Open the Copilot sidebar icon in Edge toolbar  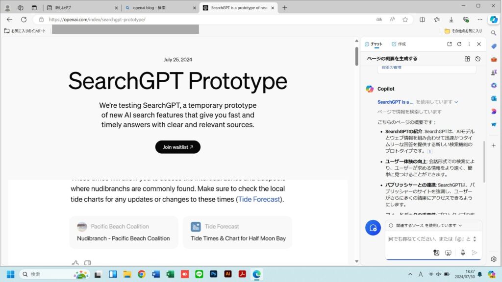(x=494, y=20)
